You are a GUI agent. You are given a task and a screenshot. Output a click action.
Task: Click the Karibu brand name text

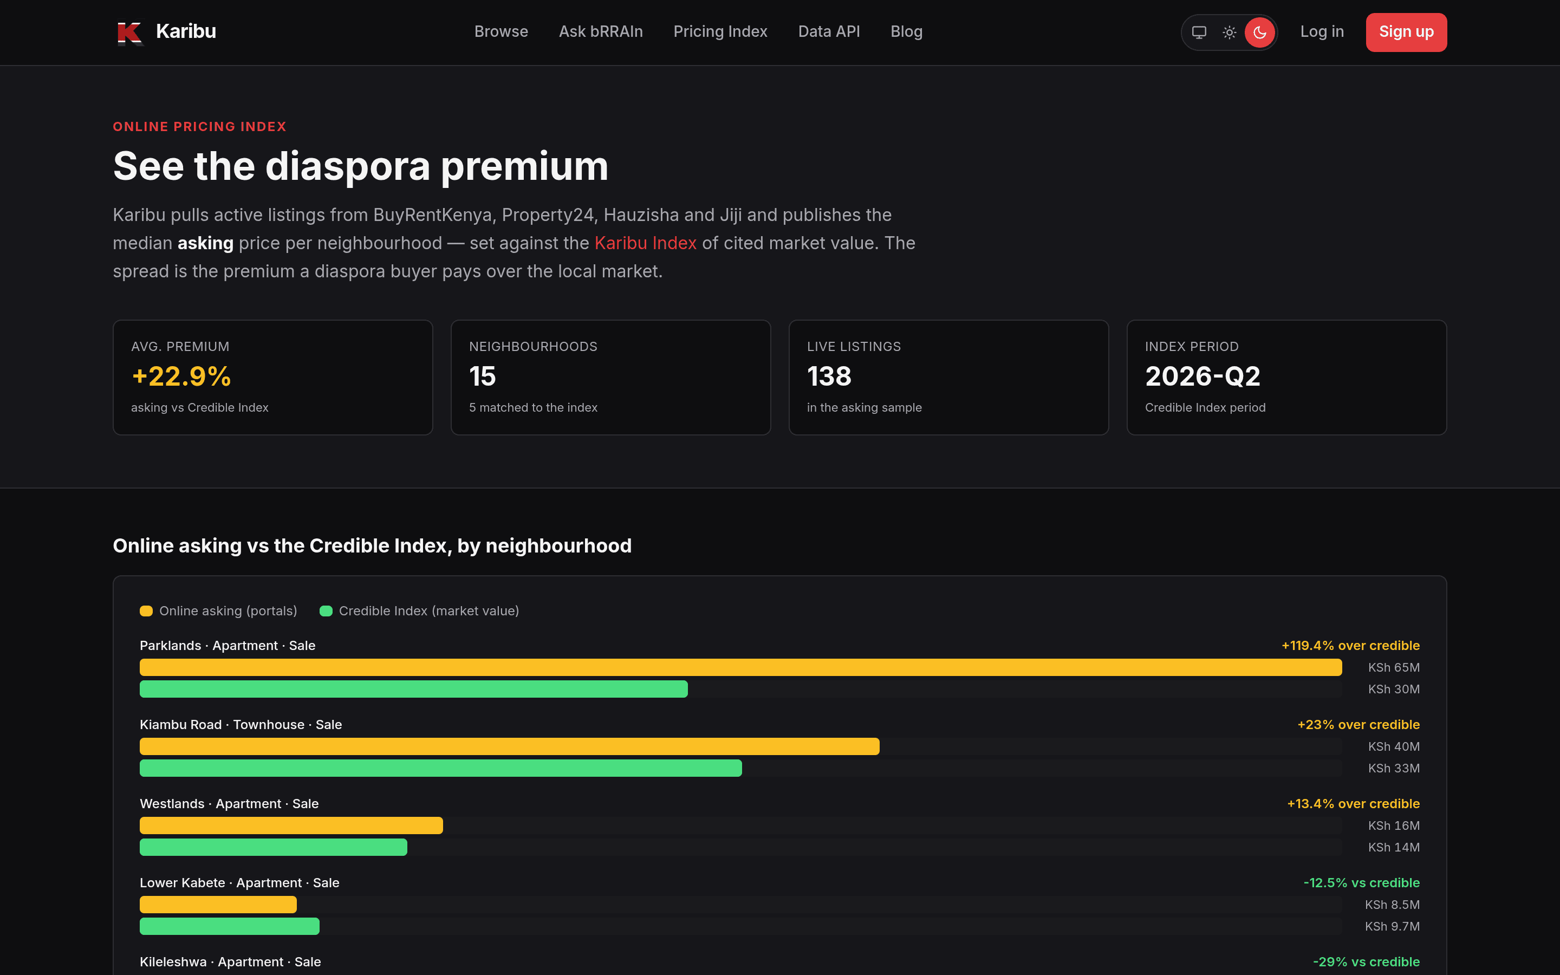[186, 31]
